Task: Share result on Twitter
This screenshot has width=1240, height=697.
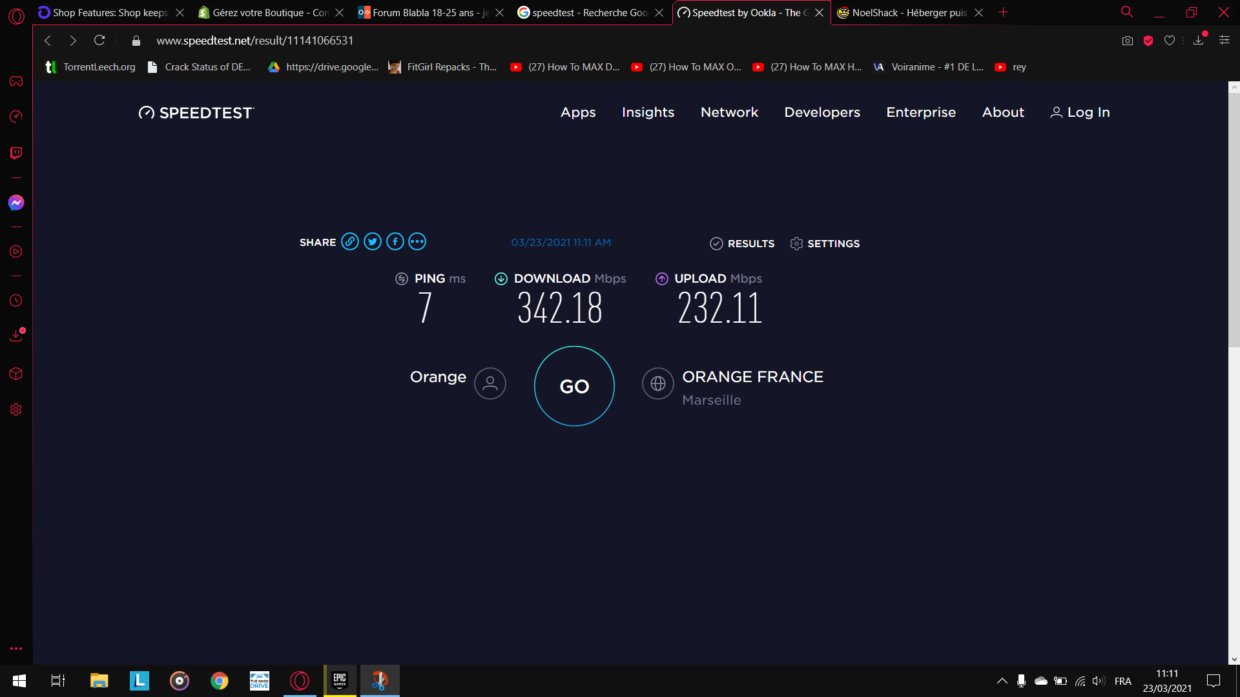Action: coord(373,241)
